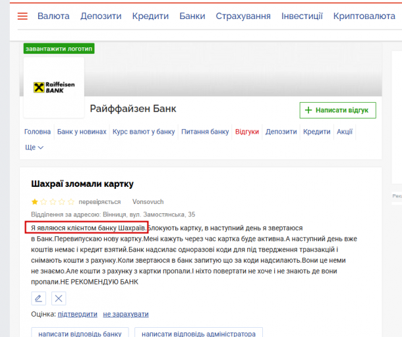402x337 pixels.
Task: Open the Інвестиції navigation item
Action: click(302, 16)
